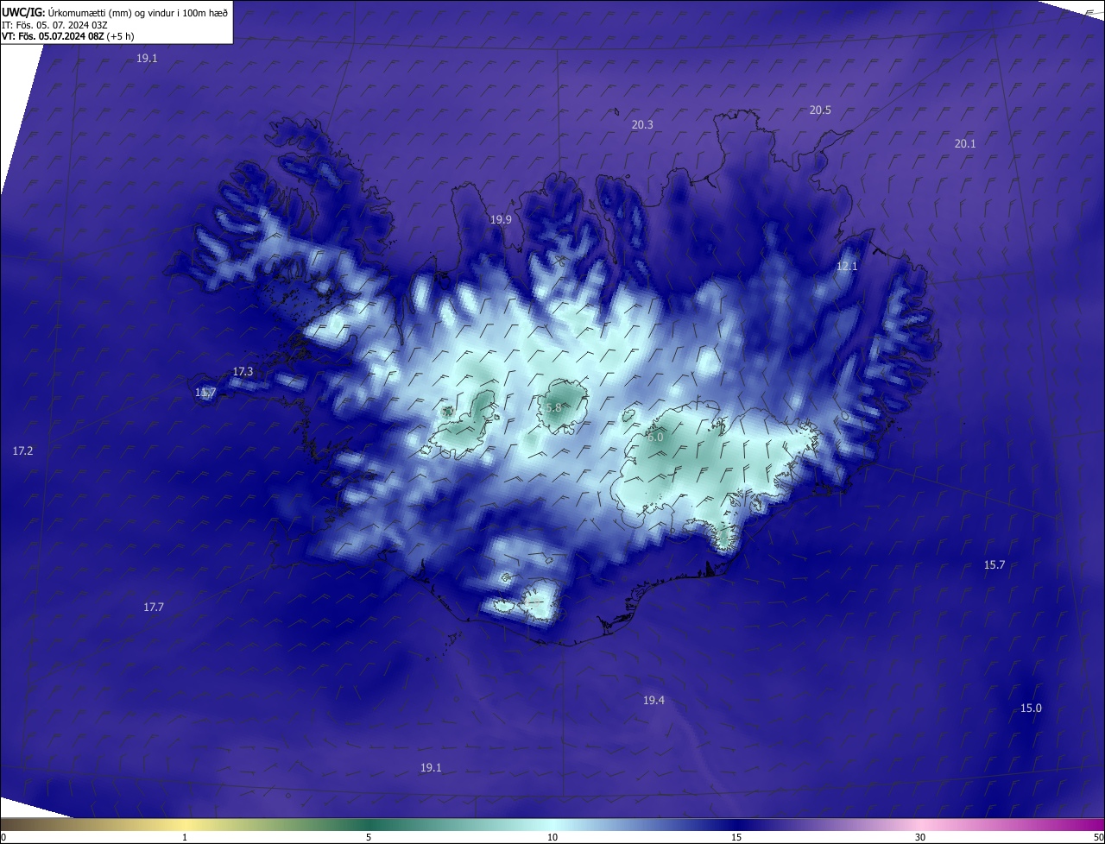Click the 19.9 value label
This screenshot has height=844, width=1105.
tap(501, 219)
